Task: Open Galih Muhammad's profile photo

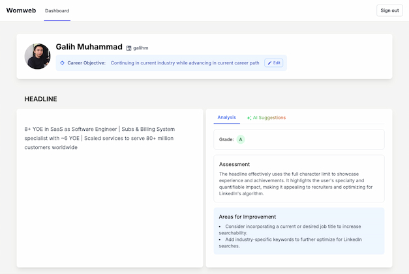Action: (37, 57)
